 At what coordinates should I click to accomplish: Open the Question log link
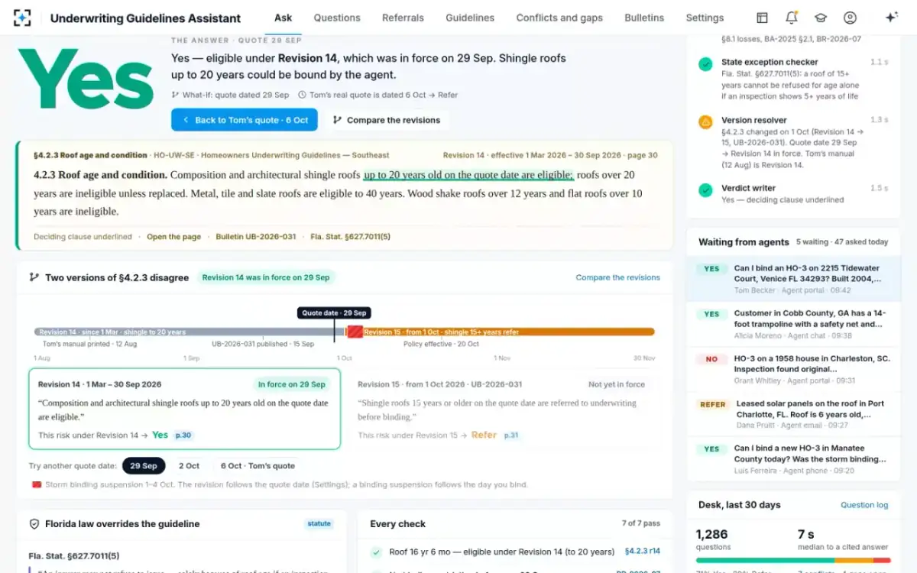[864, 505]
